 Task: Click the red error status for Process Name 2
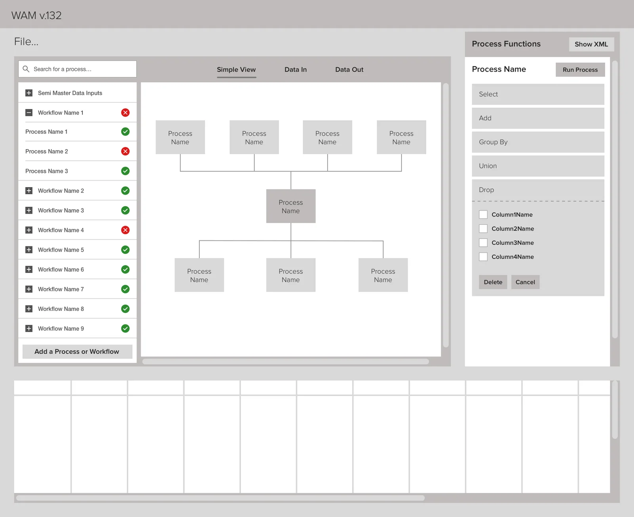coord(125,152)
